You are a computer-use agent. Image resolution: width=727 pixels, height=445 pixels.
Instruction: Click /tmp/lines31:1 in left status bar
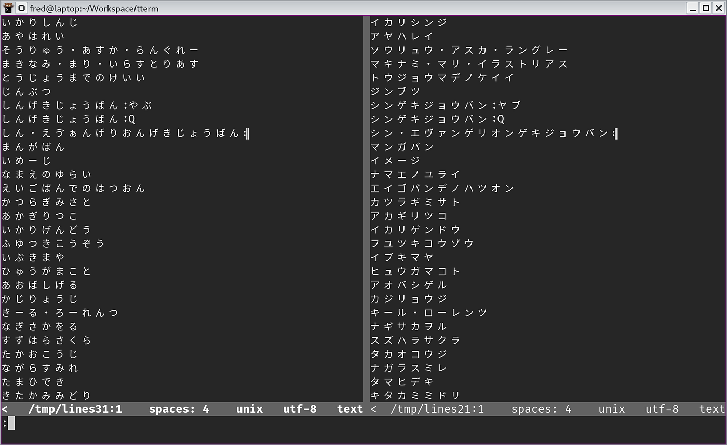click(x=75, y=409)
